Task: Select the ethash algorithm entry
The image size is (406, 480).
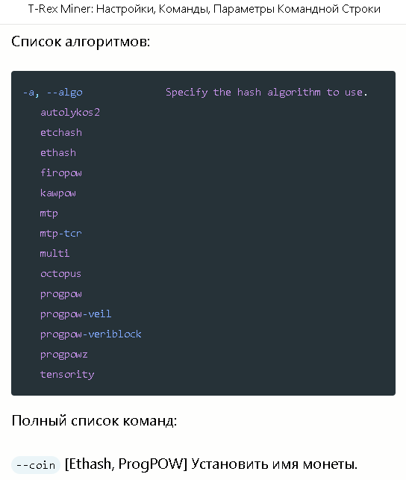Action: (58, 153)
